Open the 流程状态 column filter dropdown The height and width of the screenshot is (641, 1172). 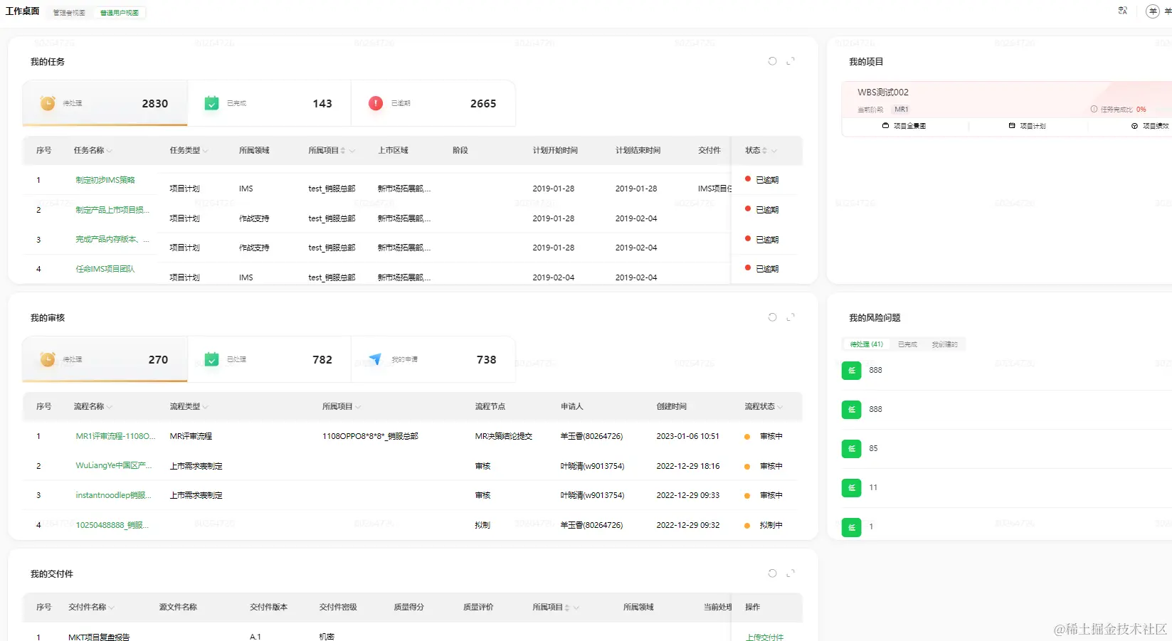[780, 407]
